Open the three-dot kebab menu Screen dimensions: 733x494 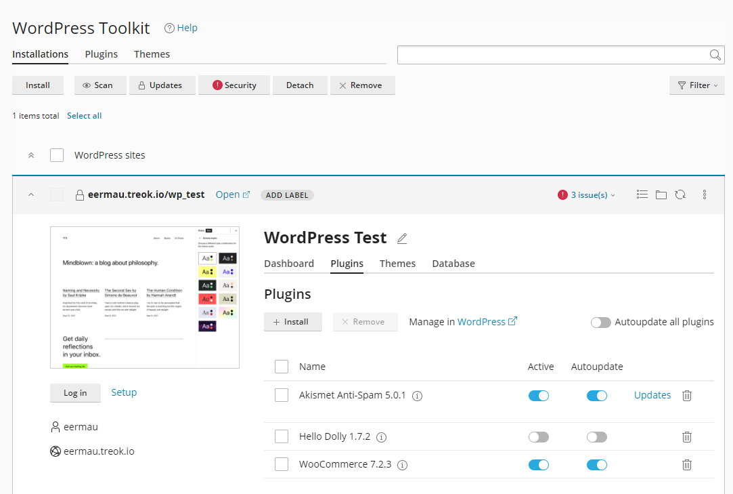[x=705, y=194]
